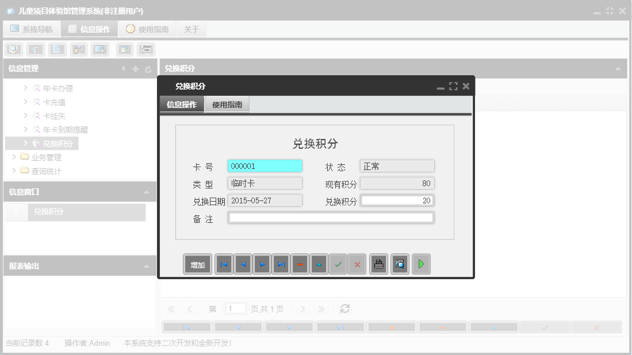Select the magnifier search icon on the main toolbar
The width and height of the screenshot is (632, 355).
[x=13, y=49]
